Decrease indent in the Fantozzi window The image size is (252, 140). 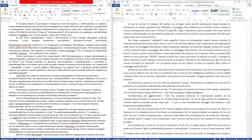click(176, 10)
